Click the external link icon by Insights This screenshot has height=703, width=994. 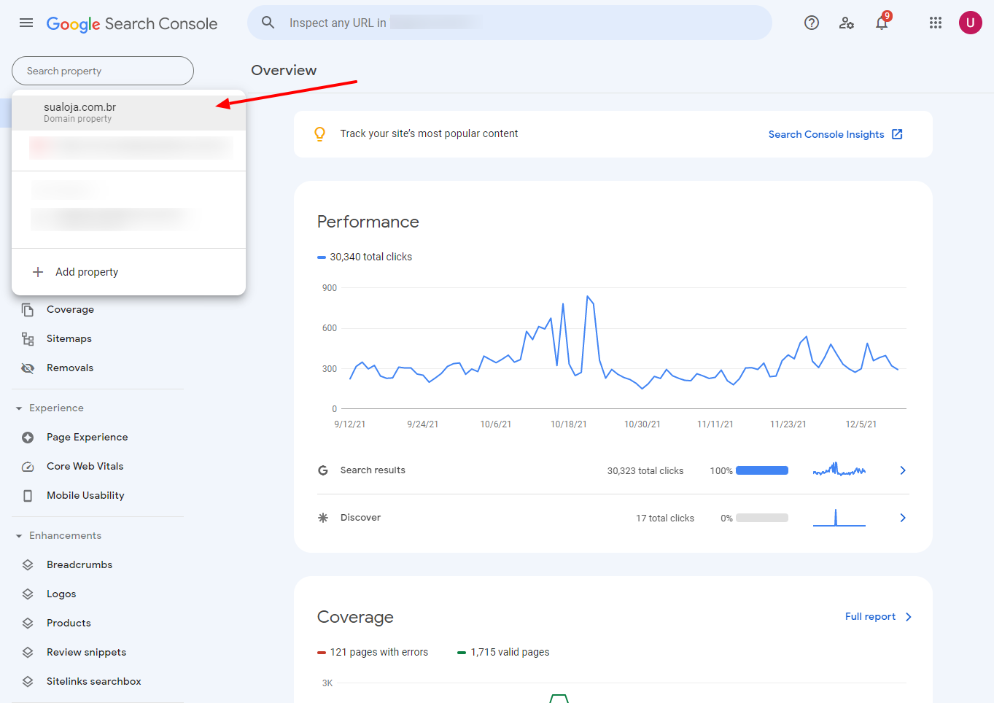[x=898, y=134]
